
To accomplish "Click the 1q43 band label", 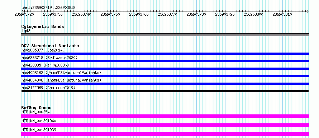I will pos(26,31).
